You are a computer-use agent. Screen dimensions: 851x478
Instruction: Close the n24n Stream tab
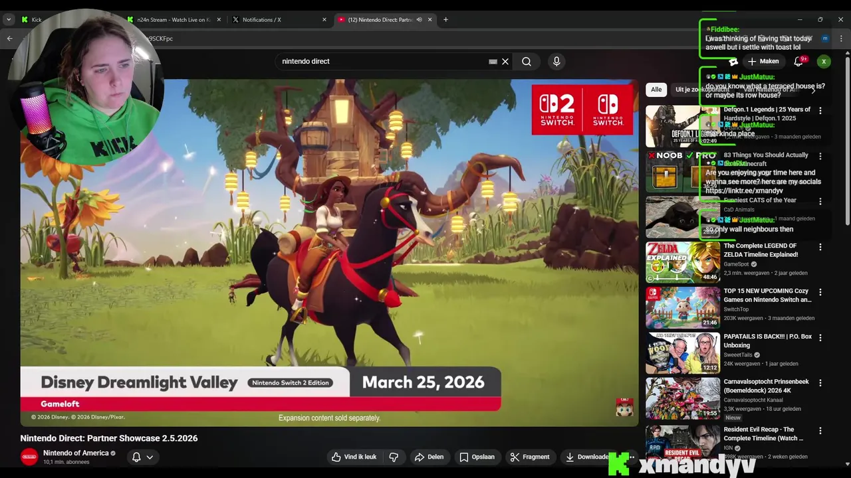[219, 20]
